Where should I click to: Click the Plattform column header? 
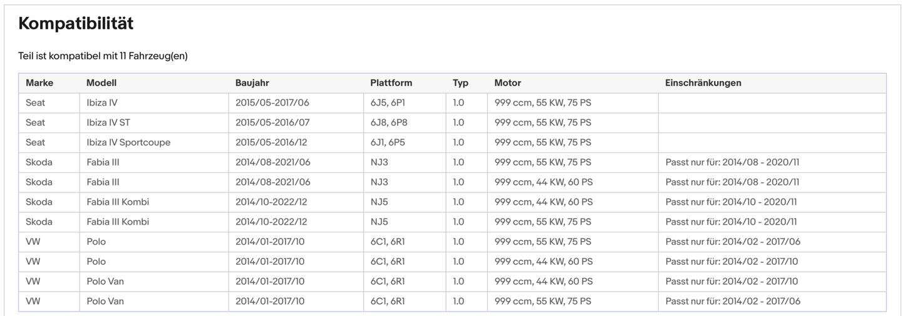coord(391,83)
